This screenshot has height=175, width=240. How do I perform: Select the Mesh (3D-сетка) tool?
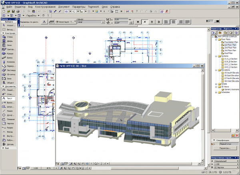point(9,74)
